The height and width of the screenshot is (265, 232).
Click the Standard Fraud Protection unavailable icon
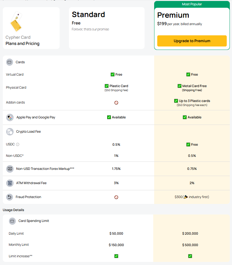[116, 197]
